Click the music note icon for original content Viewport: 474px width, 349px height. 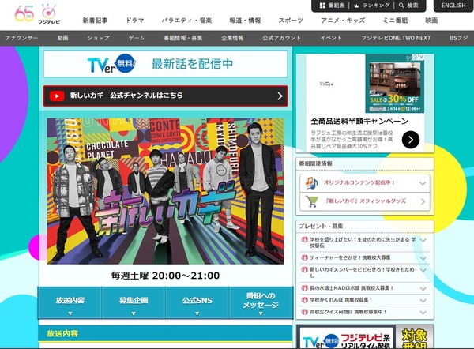(x=311, y=183)
